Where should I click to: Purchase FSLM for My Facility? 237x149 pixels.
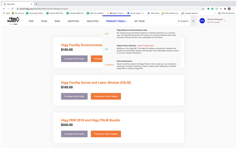click(x=74, y=96)
